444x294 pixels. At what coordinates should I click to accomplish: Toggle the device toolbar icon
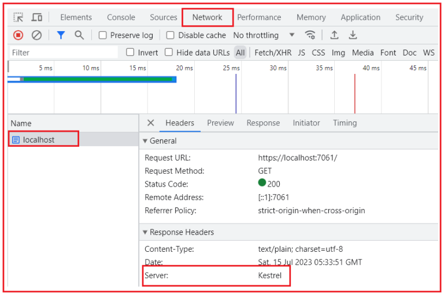(36, 17)
